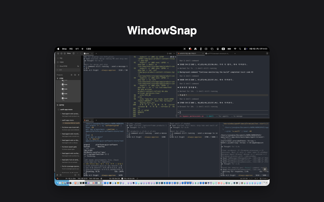324x202 pixels.
Task: Open Settings via the sidebar gear icon
Action: [57, 175]
